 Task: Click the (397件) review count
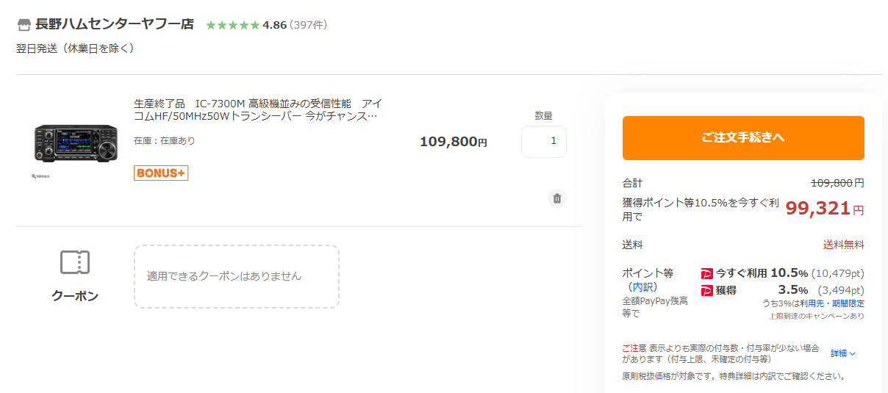309,25
